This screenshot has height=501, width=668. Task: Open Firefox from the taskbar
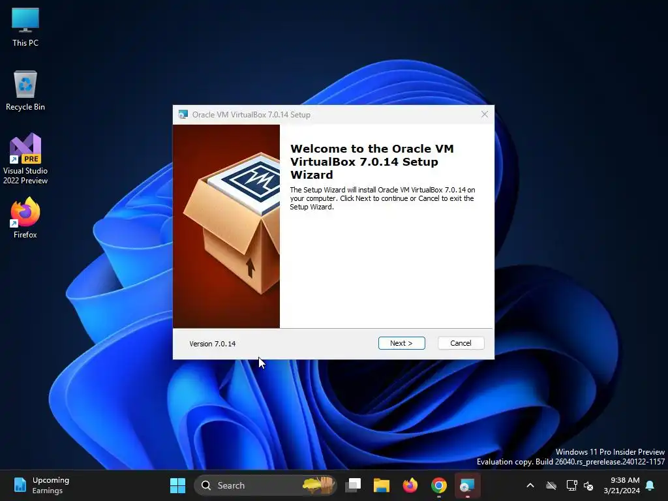410,485
